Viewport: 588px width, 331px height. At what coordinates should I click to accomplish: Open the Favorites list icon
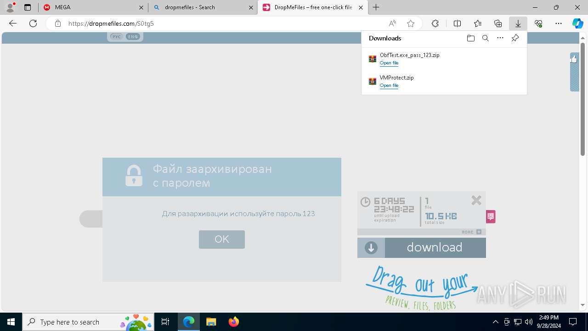[x=478, y=23]
